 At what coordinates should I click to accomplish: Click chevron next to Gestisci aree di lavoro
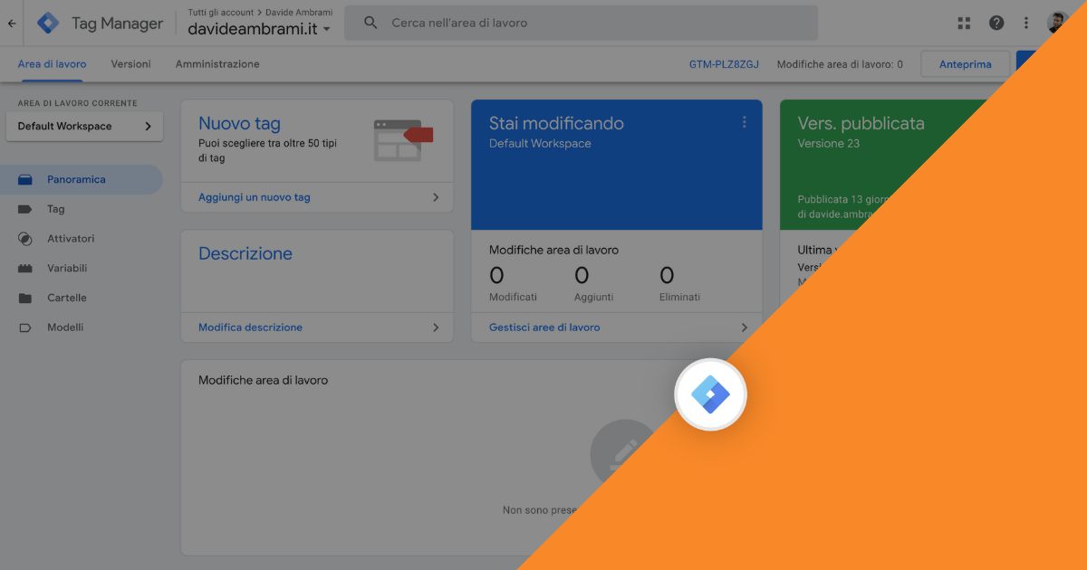pyautogui.click(x=745, y=328)
